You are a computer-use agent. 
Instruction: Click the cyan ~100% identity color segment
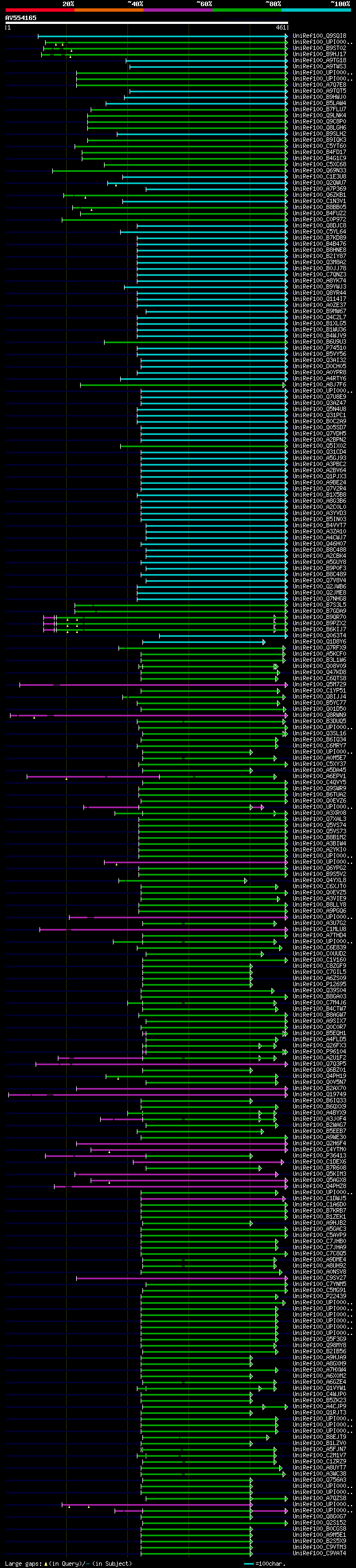coord(317,10)
